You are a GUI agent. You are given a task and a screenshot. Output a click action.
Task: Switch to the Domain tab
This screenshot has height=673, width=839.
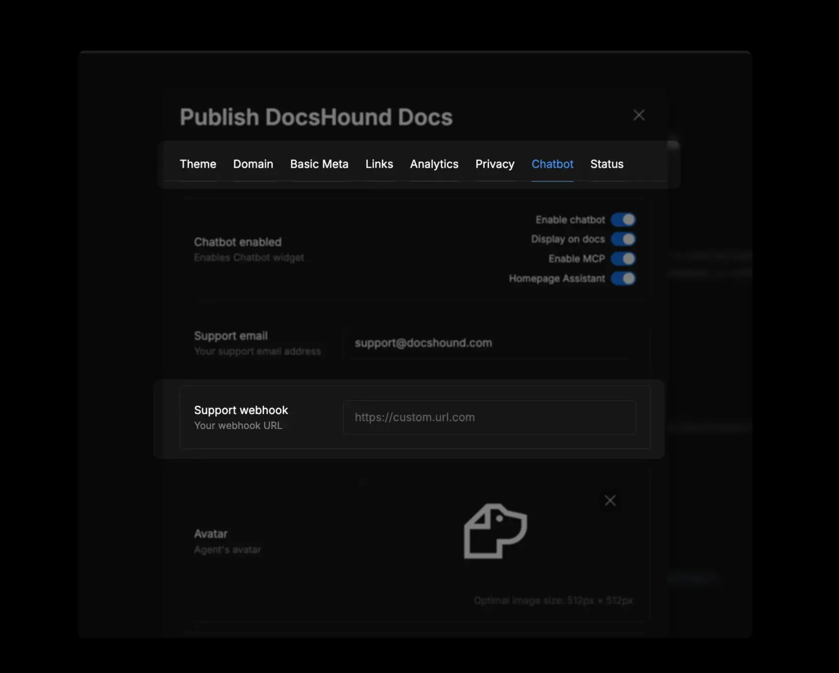pyautogui.click(x=253, y=164)
